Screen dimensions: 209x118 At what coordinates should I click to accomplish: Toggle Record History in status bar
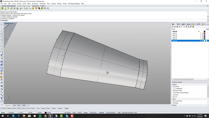[x=111, y=113]
